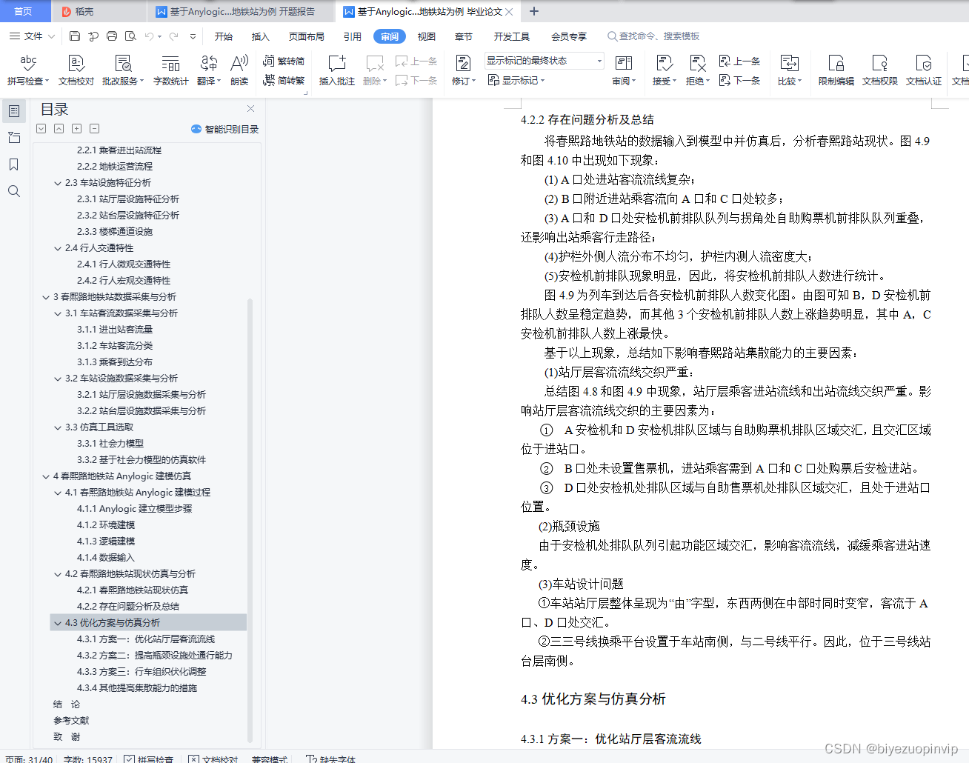Switch to the 开题报告 document tab
Screen dimensions: 969x763
237,11
